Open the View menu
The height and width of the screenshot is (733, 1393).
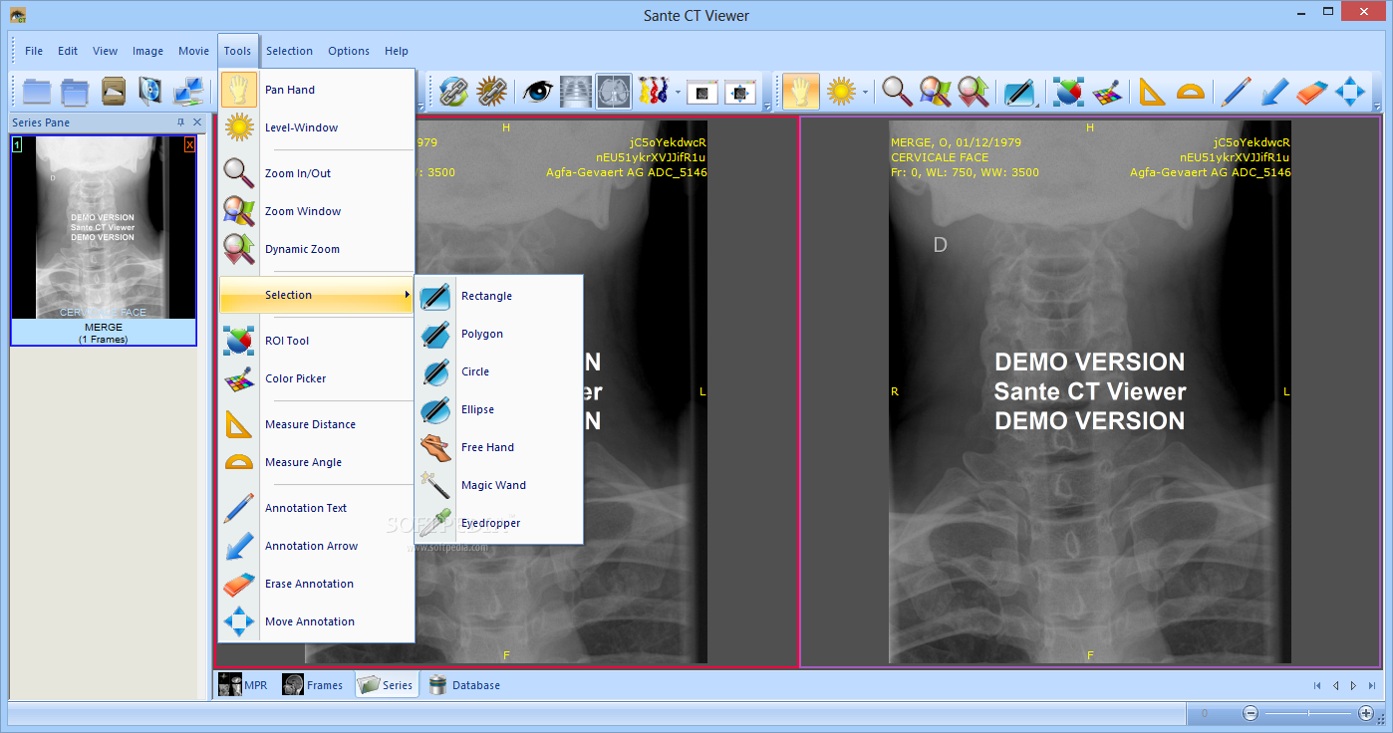point(105,51)
